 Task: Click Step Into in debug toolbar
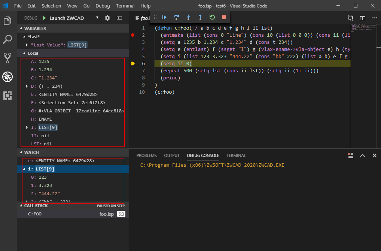pyautogui.click(x=188, y=17)
